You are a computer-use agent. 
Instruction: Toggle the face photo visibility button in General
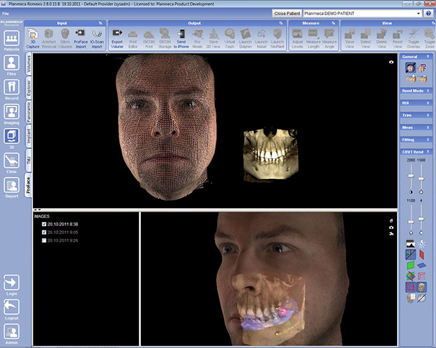click(411, 68)
